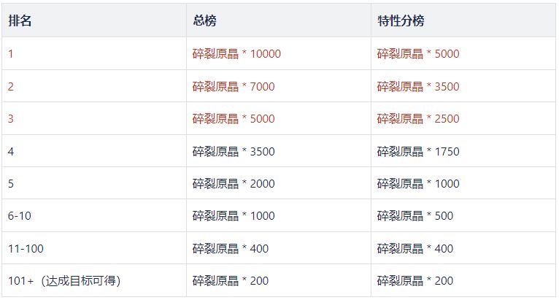
Task: Click the 101+ (达成目标可得) rank cell
Action: 64,281
